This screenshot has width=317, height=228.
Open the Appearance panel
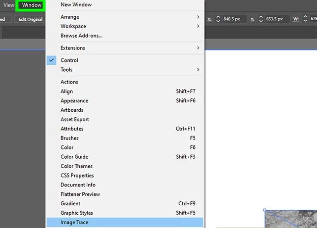pyautogui.click(x=125, y=100)
